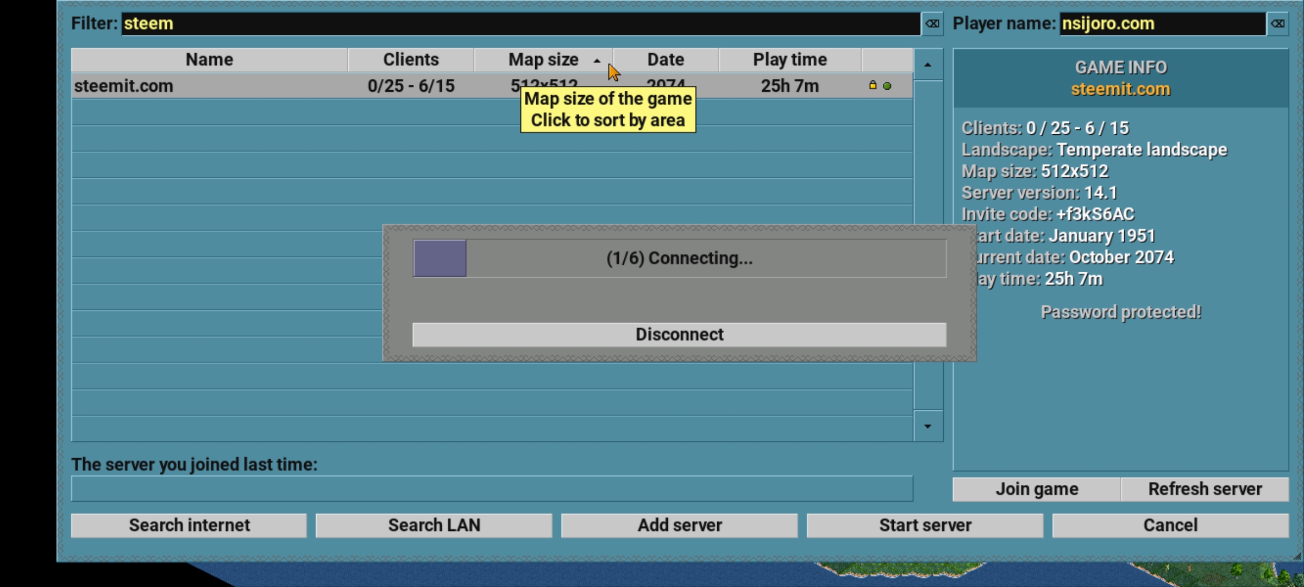Sort server list by Map size column
Image resolution: width=1304 pixels, height=587 pixels.
543,60
